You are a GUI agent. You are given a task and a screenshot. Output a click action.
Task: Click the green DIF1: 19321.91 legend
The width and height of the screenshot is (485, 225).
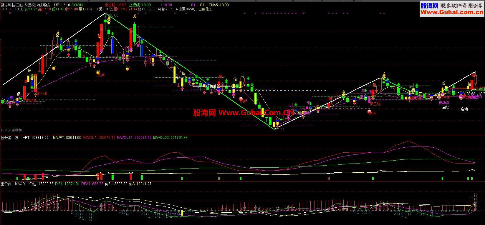coord(67,184)
